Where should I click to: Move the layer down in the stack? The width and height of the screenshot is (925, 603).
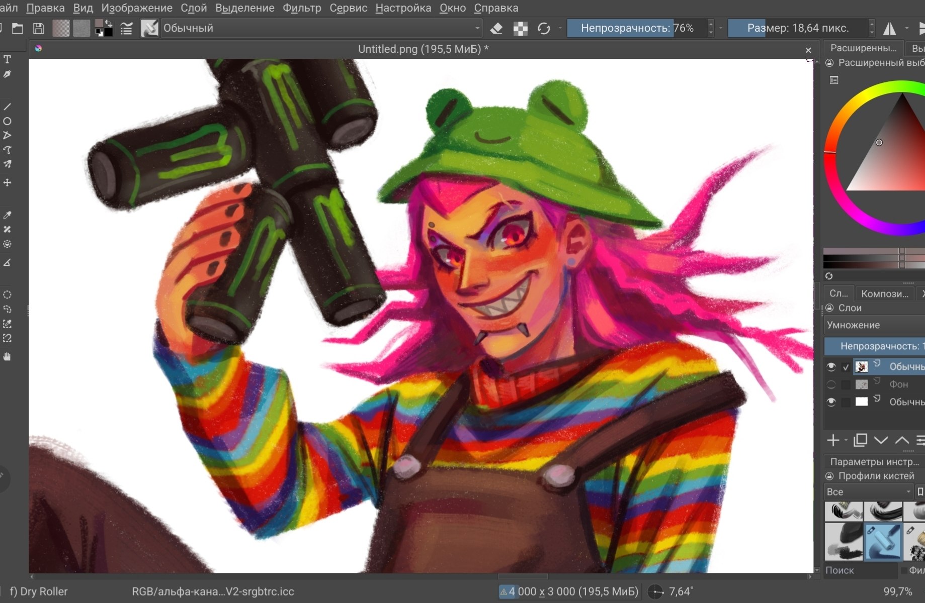[x=881, y=440]
